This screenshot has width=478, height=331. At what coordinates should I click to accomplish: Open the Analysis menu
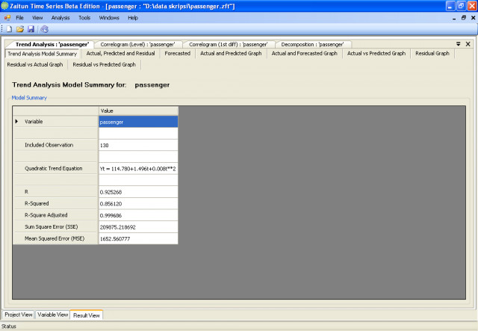click(x=60, y=18)
